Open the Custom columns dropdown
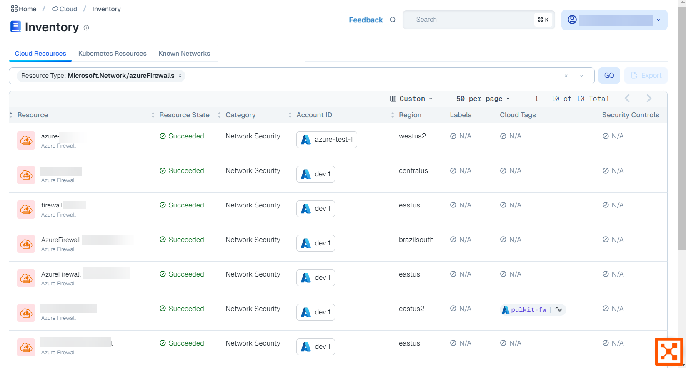Viewport: 686px width, 368px height. pos(411,99)
